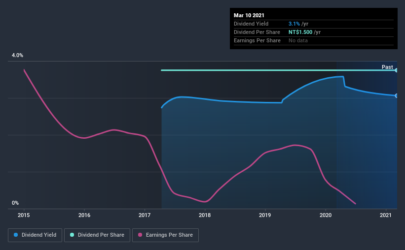Click the 2016 x-axis label
The width and height of the screenshot is (405, 250).
[84, 215]
